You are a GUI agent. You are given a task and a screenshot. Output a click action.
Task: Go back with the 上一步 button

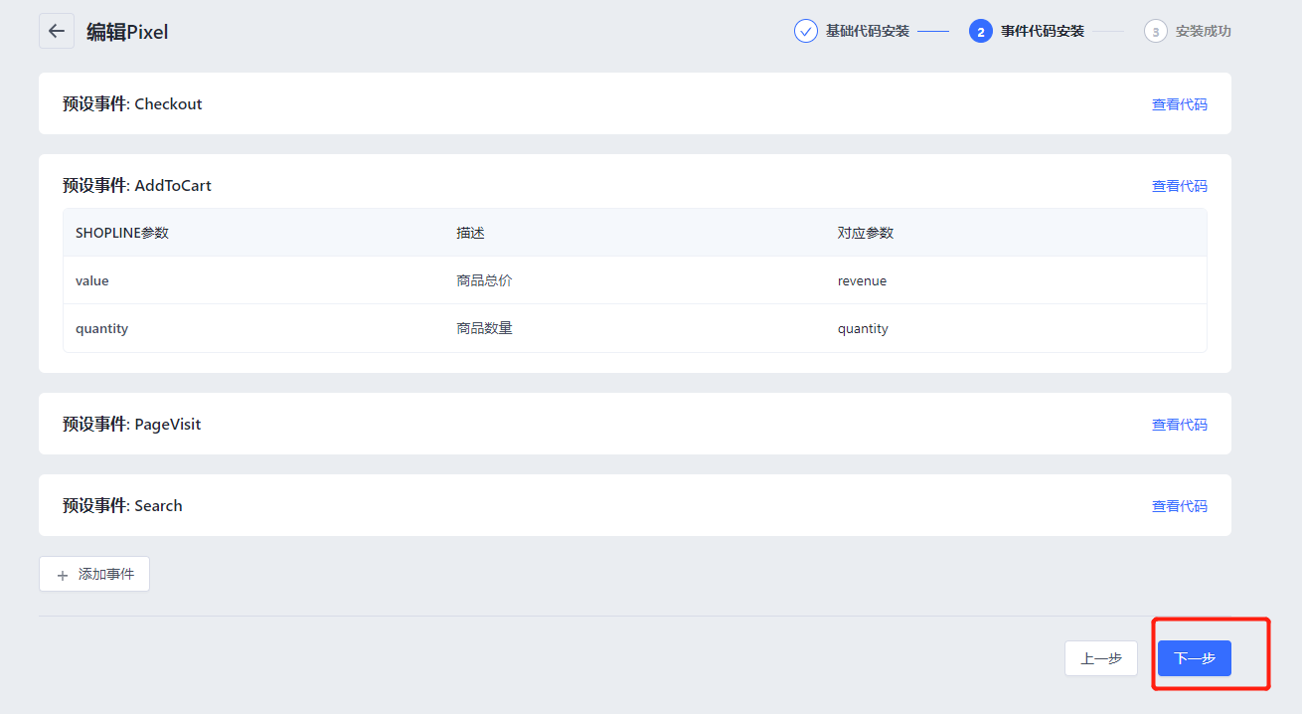click(1100, 658)
